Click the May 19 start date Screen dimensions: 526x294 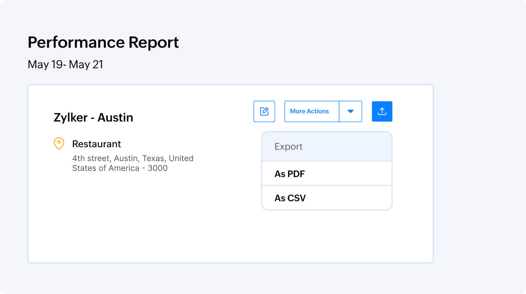pos(45,64)
